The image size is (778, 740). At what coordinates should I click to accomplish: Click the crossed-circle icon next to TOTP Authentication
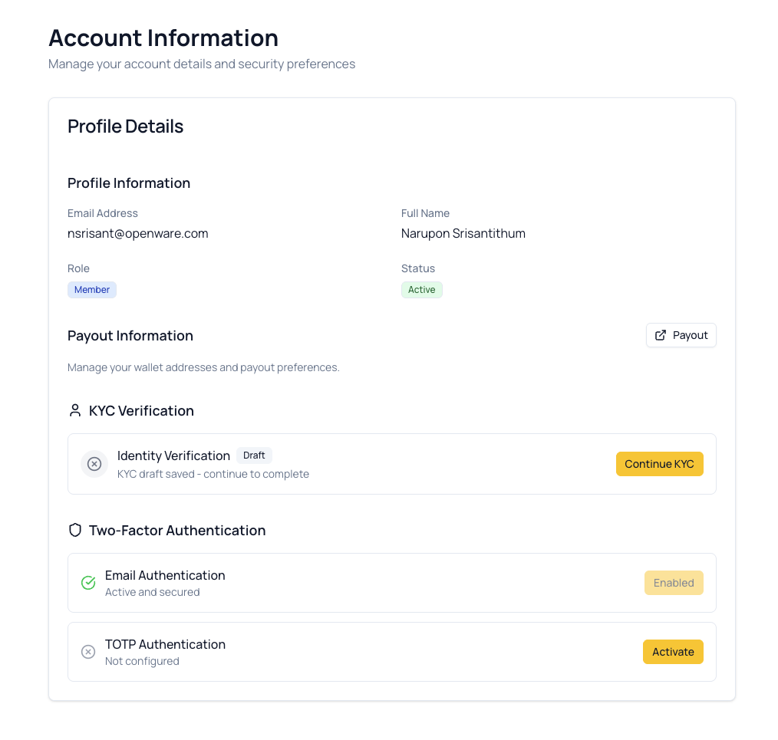click(x=88, y=652)
